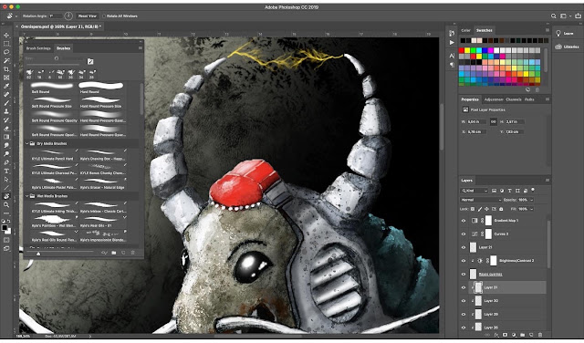This screenshot has height=343, width=584.
Task: Switch to the Adjustments tab
Action: [x=494, y=99]
